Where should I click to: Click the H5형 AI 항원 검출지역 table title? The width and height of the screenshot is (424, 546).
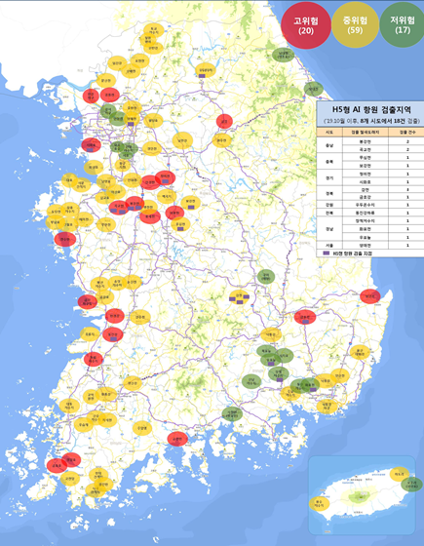click(371, 109)
